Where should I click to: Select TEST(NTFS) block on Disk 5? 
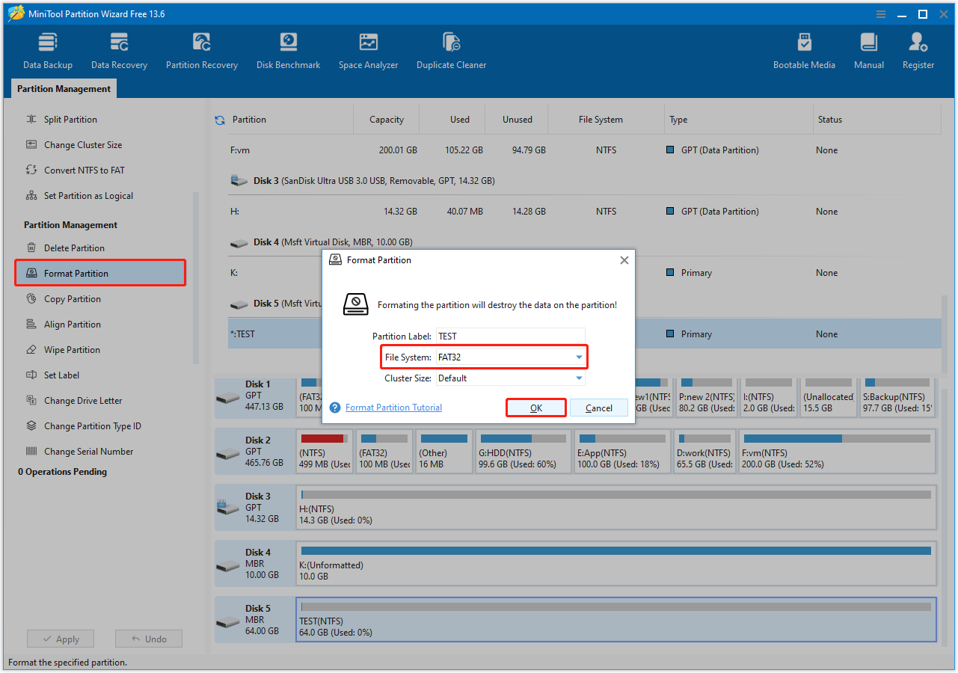(616, 619)
